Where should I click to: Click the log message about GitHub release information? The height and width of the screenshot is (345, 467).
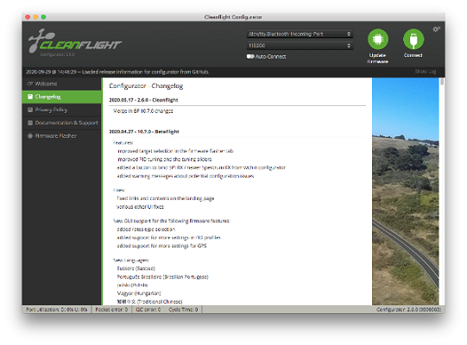point(117,72)
